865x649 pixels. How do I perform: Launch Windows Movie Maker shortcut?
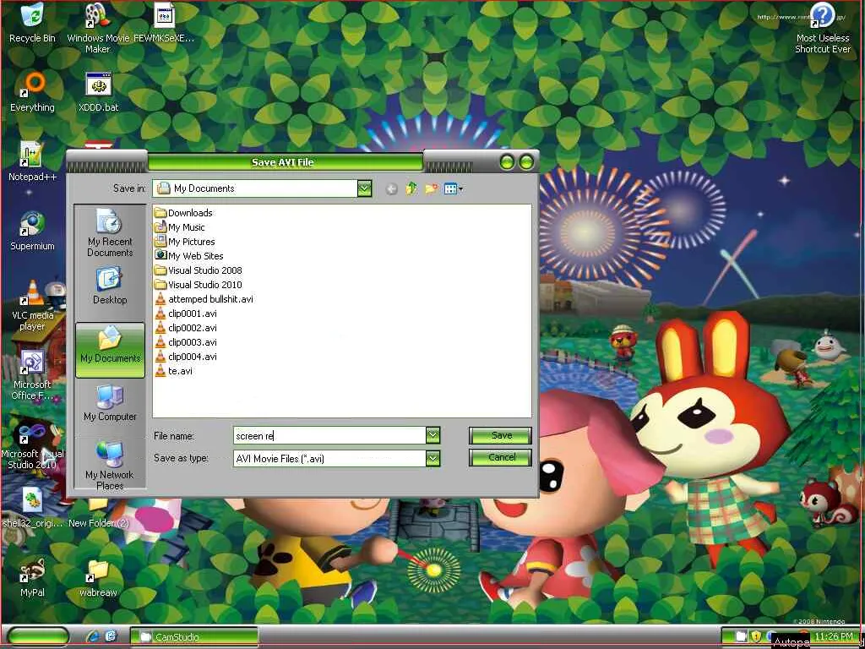[98, 28]
